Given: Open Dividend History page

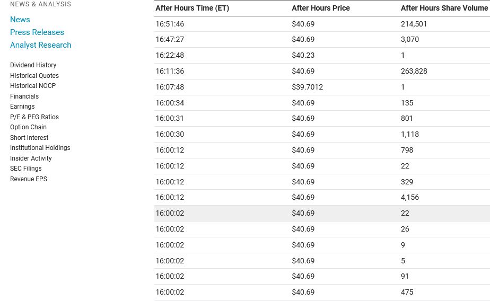Looking at the screenshot, I should [x=33, y=65].
